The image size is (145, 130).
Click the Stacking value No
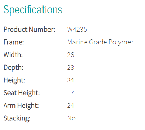(x=71, y=118)
